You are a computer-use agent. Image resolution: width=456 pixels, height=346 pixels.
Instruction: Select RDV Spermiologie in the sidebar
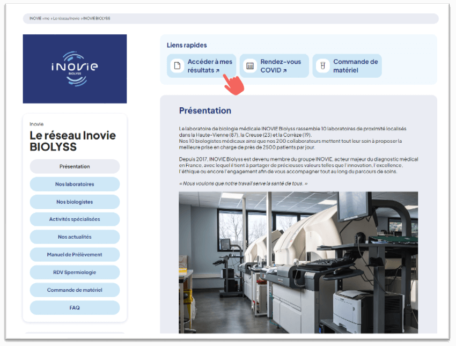pos(75,272)
